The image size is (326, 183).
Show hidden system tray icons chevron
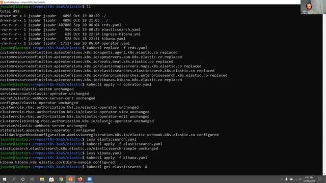click(x=282, y=179)
